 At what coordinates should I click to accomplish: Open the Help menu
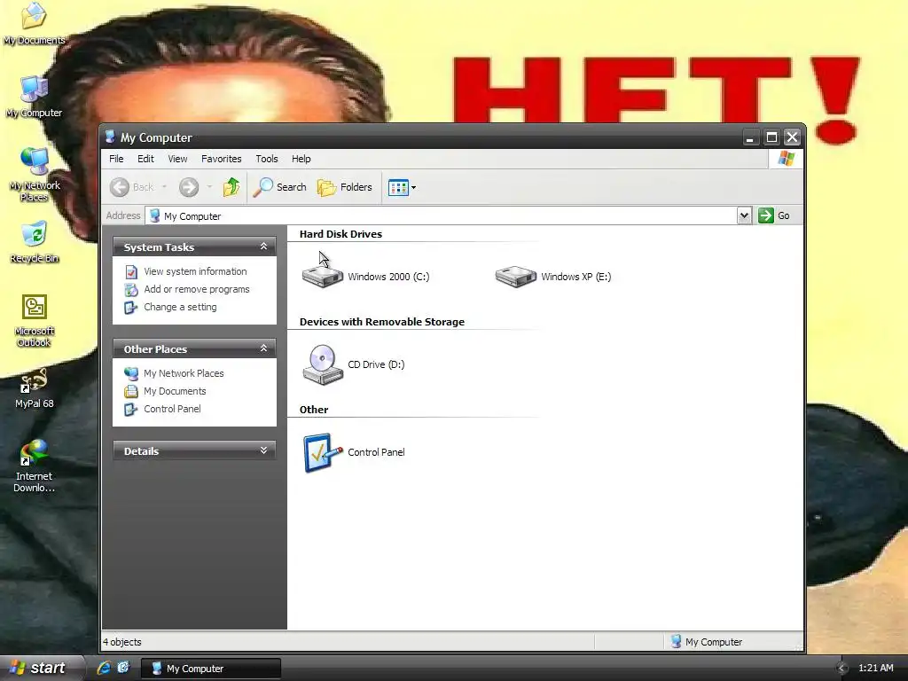pyautogui.click(x=301, y=159)
